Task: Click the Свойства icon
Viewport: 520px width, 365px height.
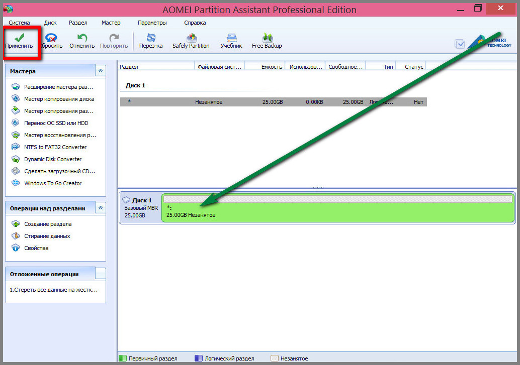Action: 16,248
